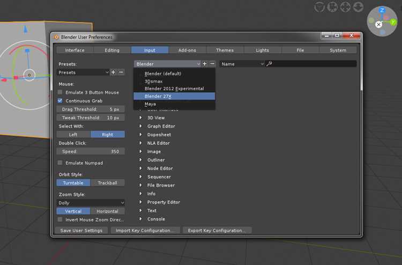Uncheck Continuous Grab

tap(60, 100)
